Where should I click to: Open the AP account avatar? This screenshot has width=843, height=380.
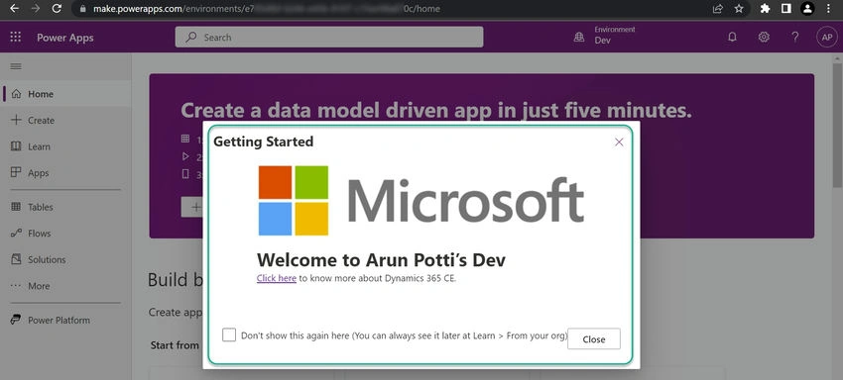coord(826,37)
